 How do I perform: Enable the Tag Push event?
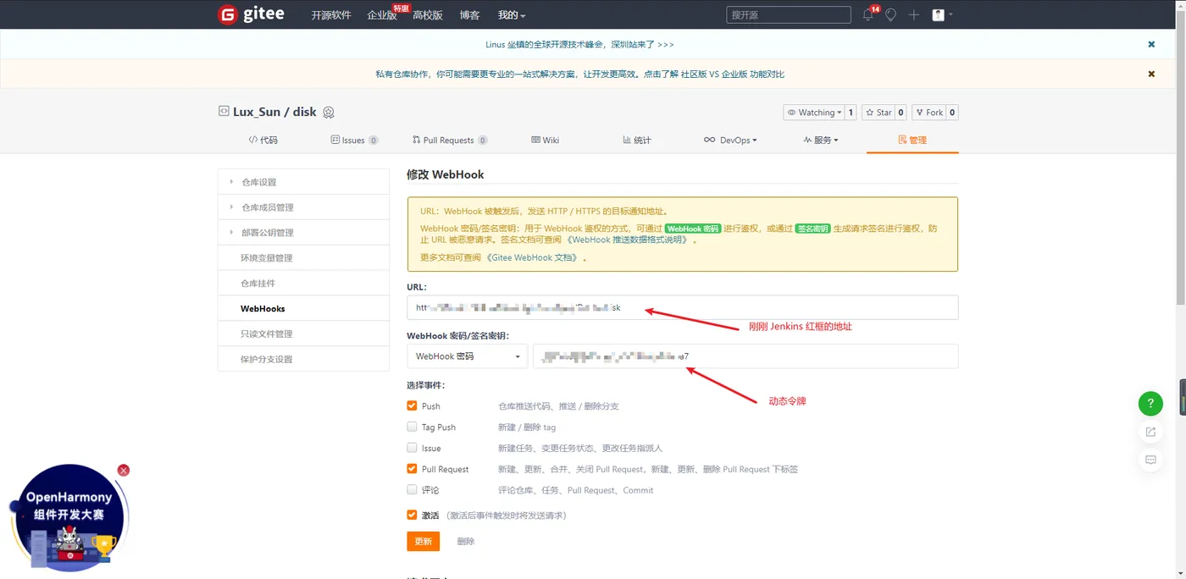pos(412,427)
